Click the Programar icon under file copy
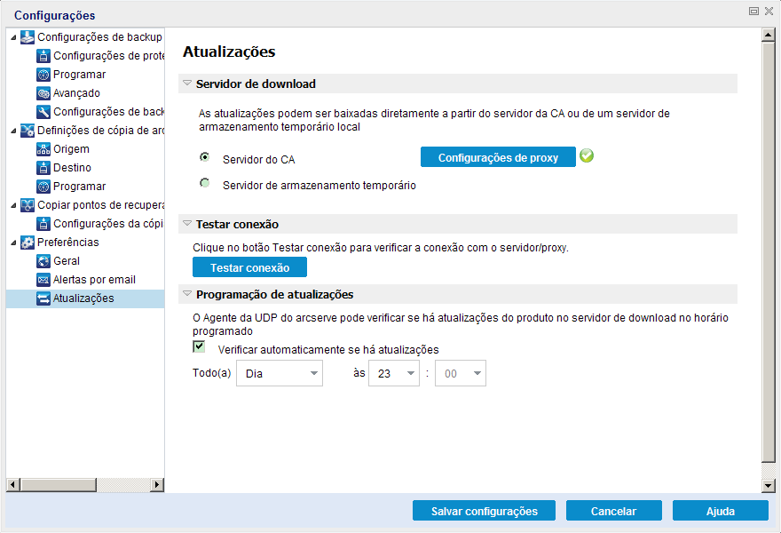The height and width of the screenshot is (533, 781). pyautogui.click(x=43, y=187)
